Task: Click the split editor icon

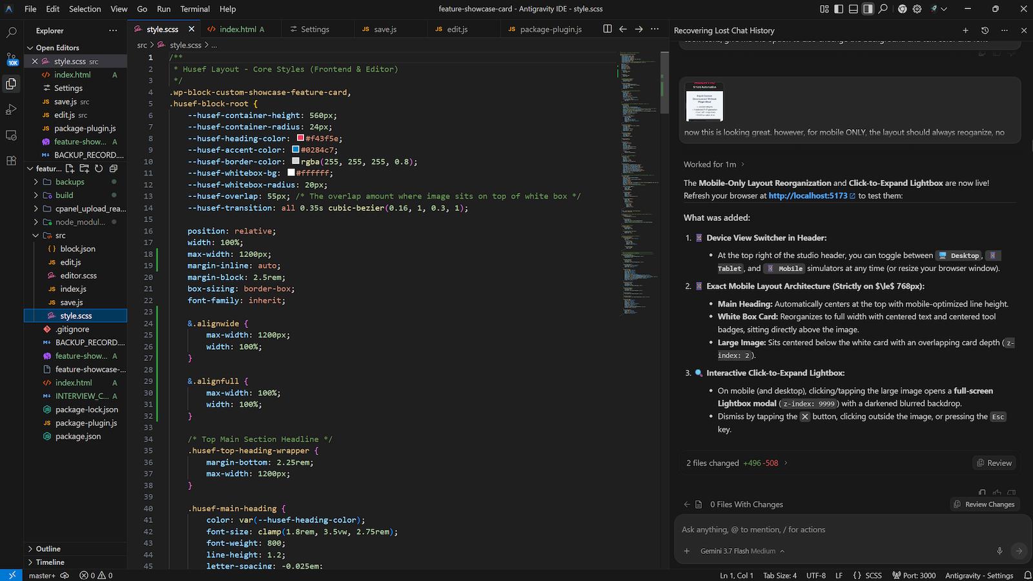Action: point(607,29)
